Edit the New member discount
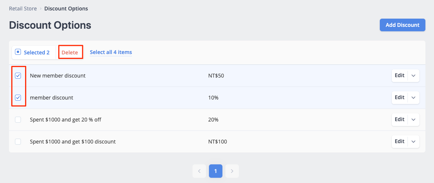Viewport: 434px width, 183px height. tap(400, 76)
